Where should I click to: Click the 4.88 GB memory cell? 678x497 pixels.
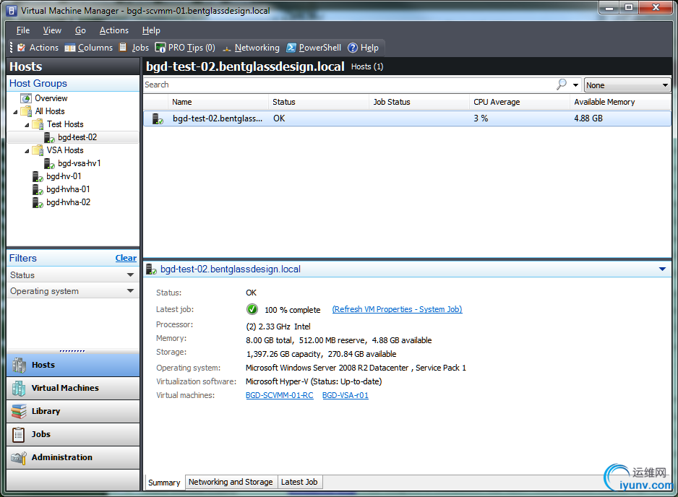coord(588,118)
